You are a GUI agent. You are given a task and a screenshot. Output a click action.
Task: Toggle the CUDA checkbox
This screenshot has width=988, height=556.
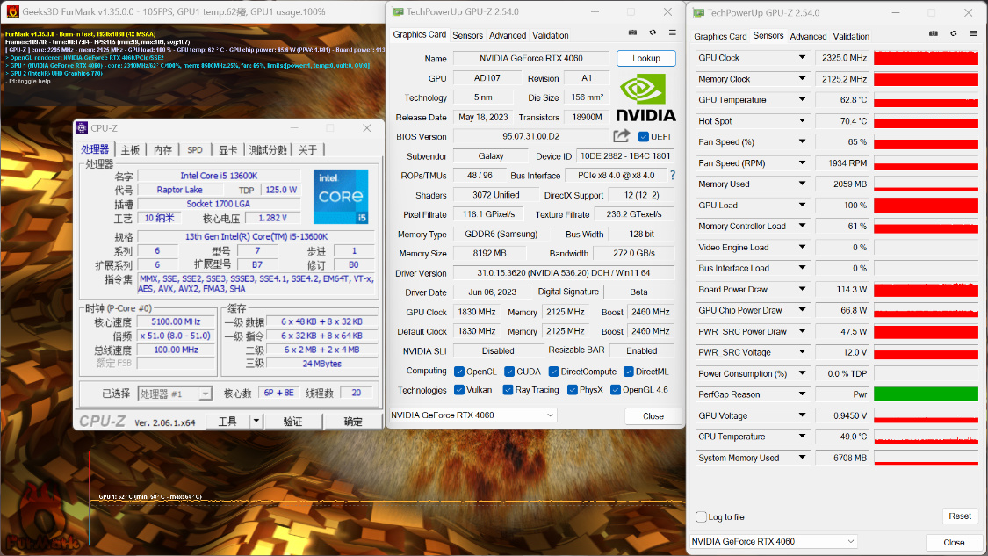[509, 372]
